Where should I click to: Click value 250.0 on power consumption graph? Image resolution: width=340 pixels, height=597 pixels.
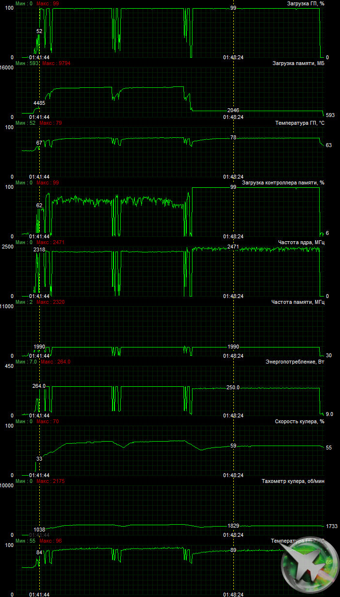[x=233, y=388]
